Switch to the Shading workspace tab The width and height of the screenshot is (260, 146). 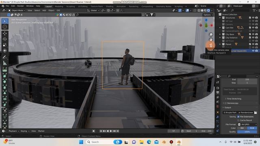110,6
